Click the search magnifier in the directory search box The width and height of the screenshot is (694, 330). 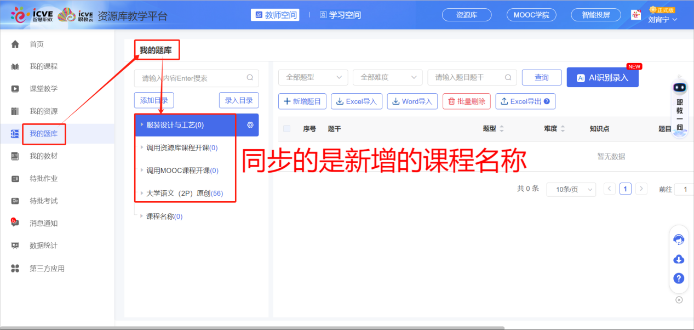[x=250, y=78]
